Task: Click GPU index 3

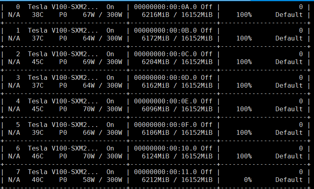Action: [18, 78]
